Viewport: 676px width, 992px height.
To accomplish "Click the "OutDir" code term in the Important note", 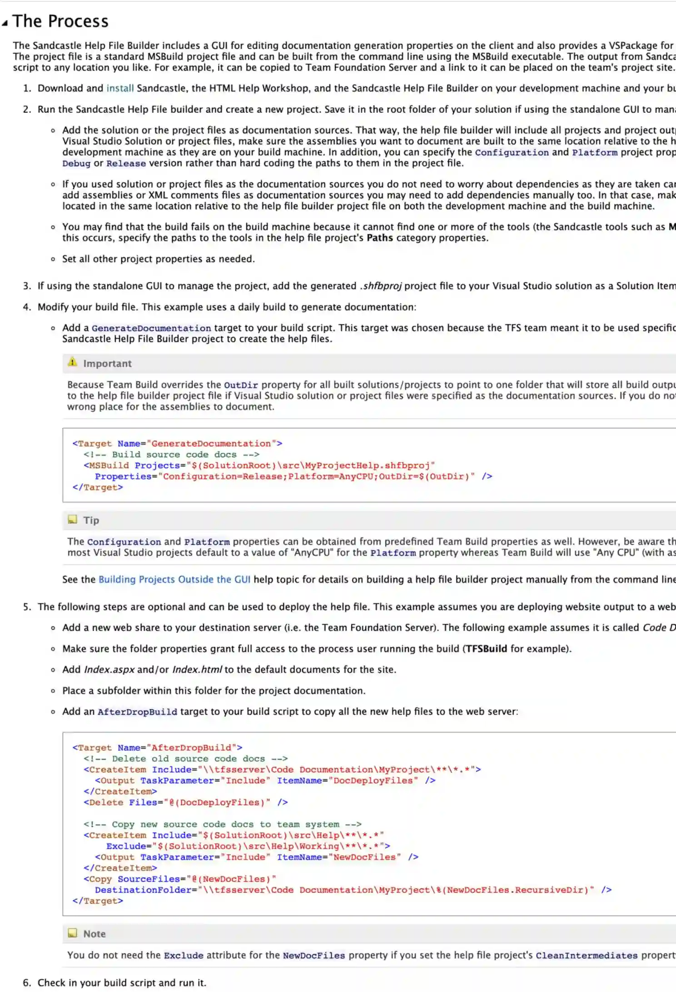I will click(x=241, y=385).
